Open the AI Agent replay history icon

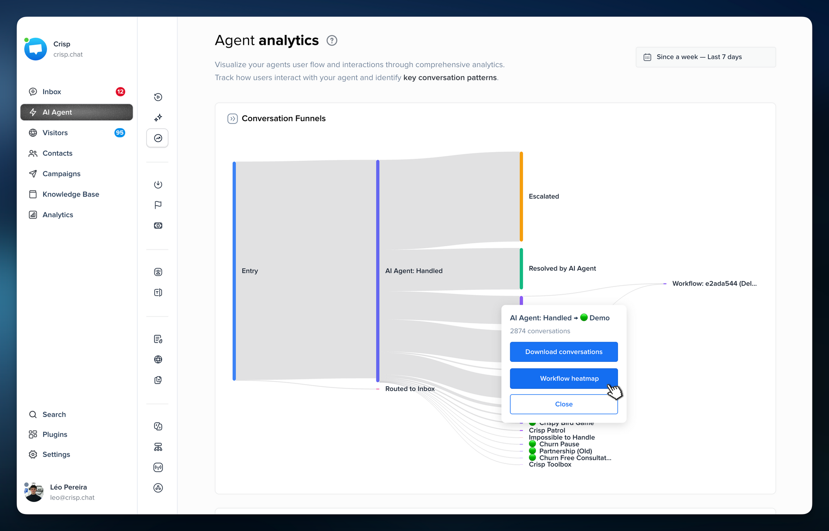158,97
